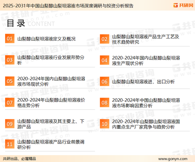195x162 pixels.
Task: Click the orange 09 number badge
Action: 10,124
